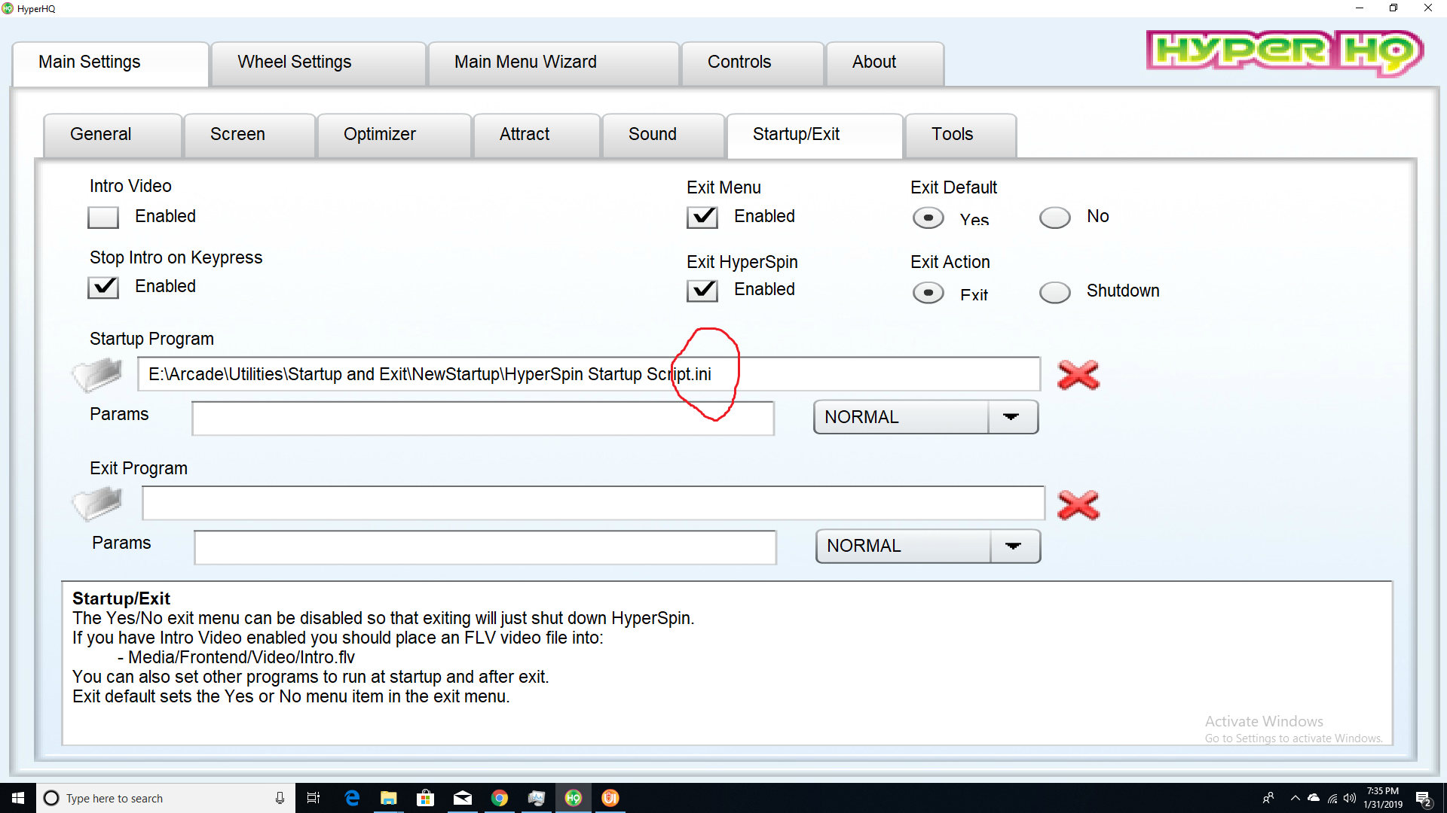Uncheck Stop Intro on Keypress

103,288
